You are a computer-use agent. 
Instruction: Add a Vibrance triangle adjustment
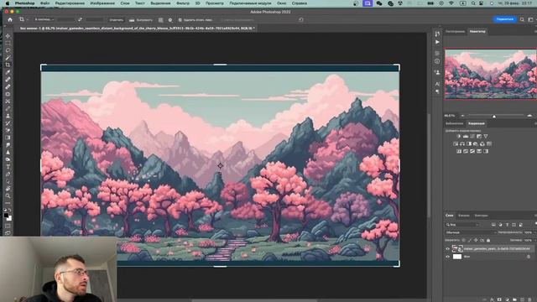coord(486,137)
